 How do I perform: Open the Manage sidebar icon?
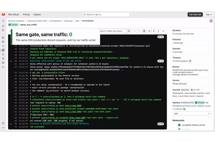(3, 38)
